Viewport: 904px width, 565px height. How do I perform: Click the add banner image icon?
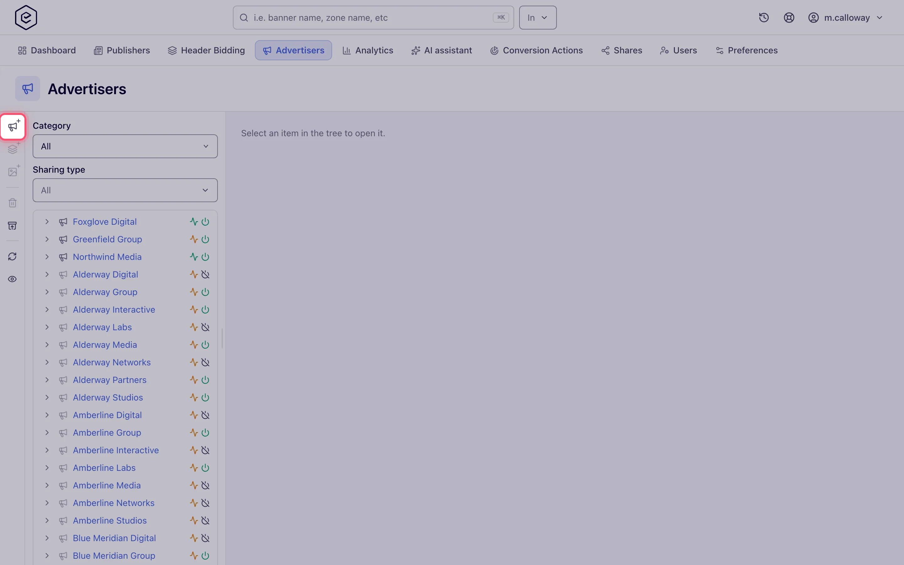tap(13, 171)
